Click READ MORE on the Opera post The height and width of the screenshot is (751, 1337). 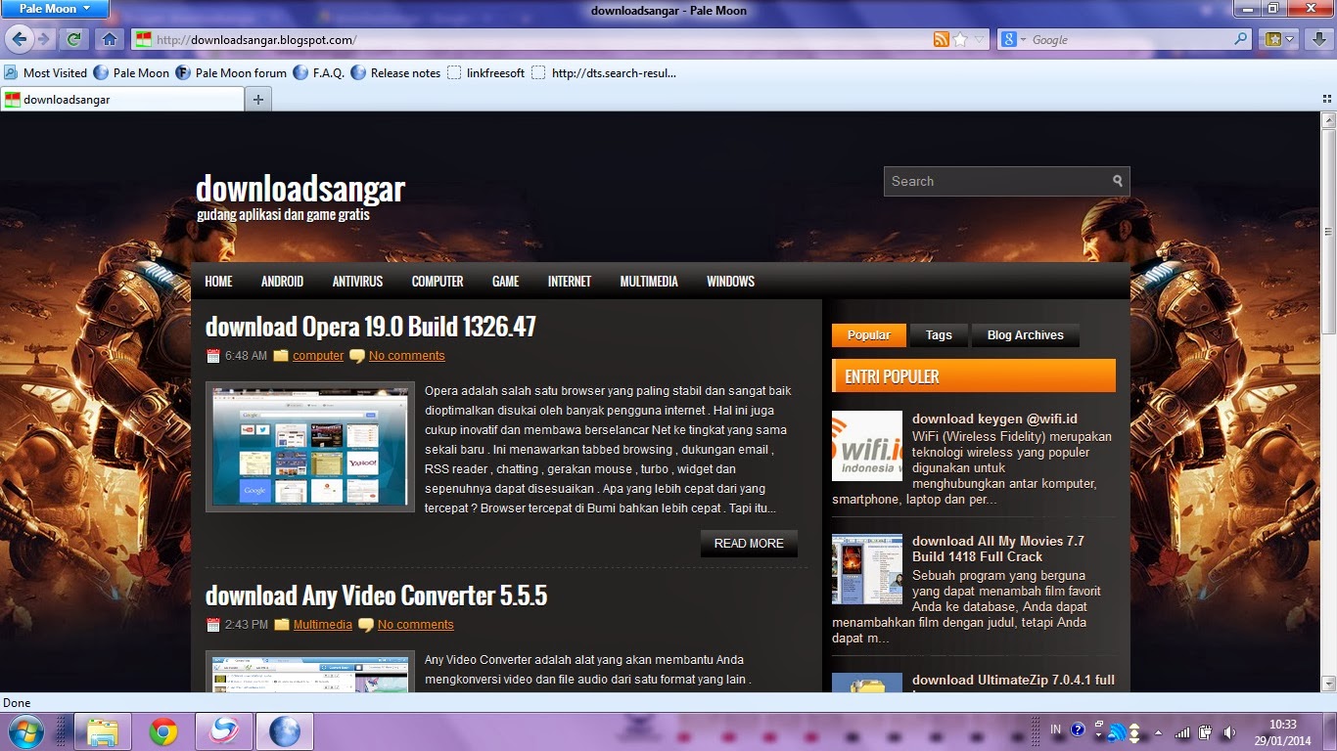(749, 544)
